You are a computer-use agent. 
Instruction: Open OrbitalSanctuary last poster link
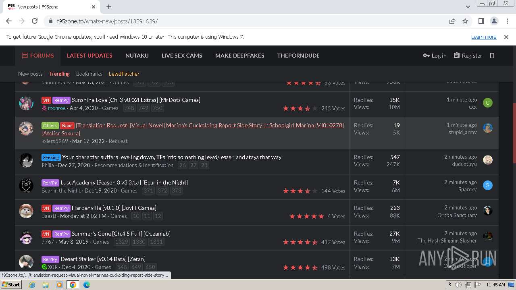point(457,215)
